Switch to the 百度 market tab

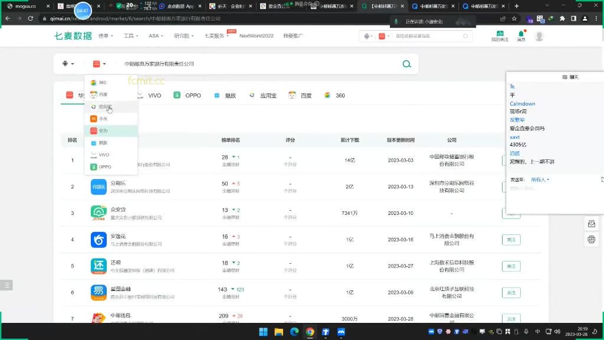(x=300, y=96)
